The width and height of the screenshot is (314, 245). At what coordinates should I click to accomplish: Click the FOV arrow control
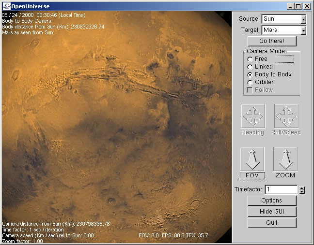click(252, 159)
